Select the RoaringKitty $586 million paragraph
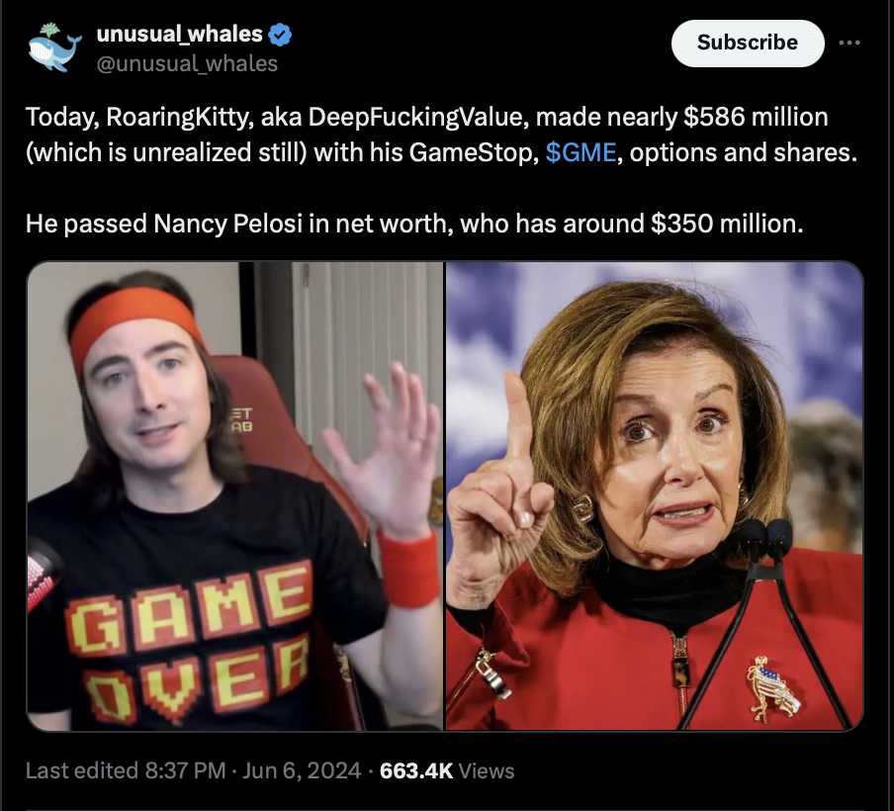The image size is (894, 811). pos(441,135)
